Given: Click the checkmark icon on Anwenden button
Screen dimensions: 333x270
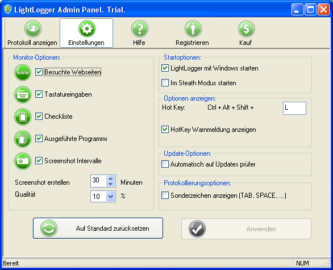Looking at the screenshot, I should 197,229.
